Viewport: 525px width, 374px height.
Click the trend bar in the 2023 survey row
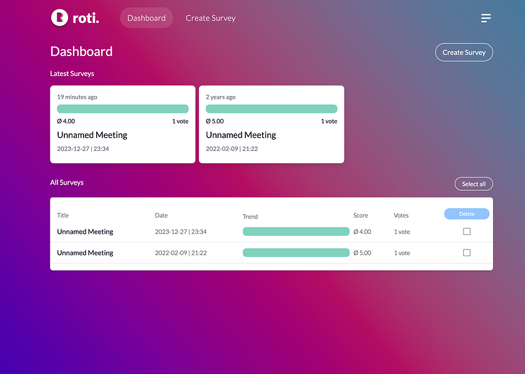tap(296, 231)
